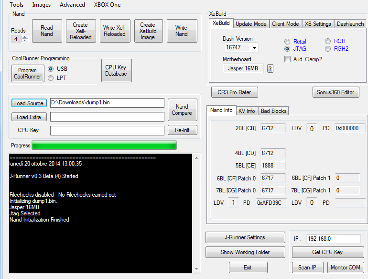Open J-Runner Settings
368x279 pixels.
coord(245,237)
